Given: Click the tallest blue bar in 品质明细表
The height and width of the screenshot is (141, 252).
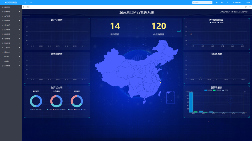Looking at the screenshot, I should coord(191,102).
